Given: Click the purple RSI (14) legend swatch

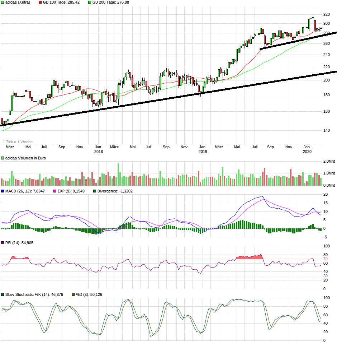Looking at the screenshot, I should pyautogui.click(x=3, y=243).
